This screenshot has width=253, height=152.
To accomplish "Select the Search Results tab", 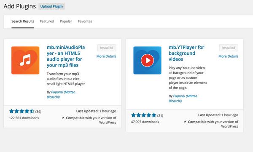I will click(23, 21).
